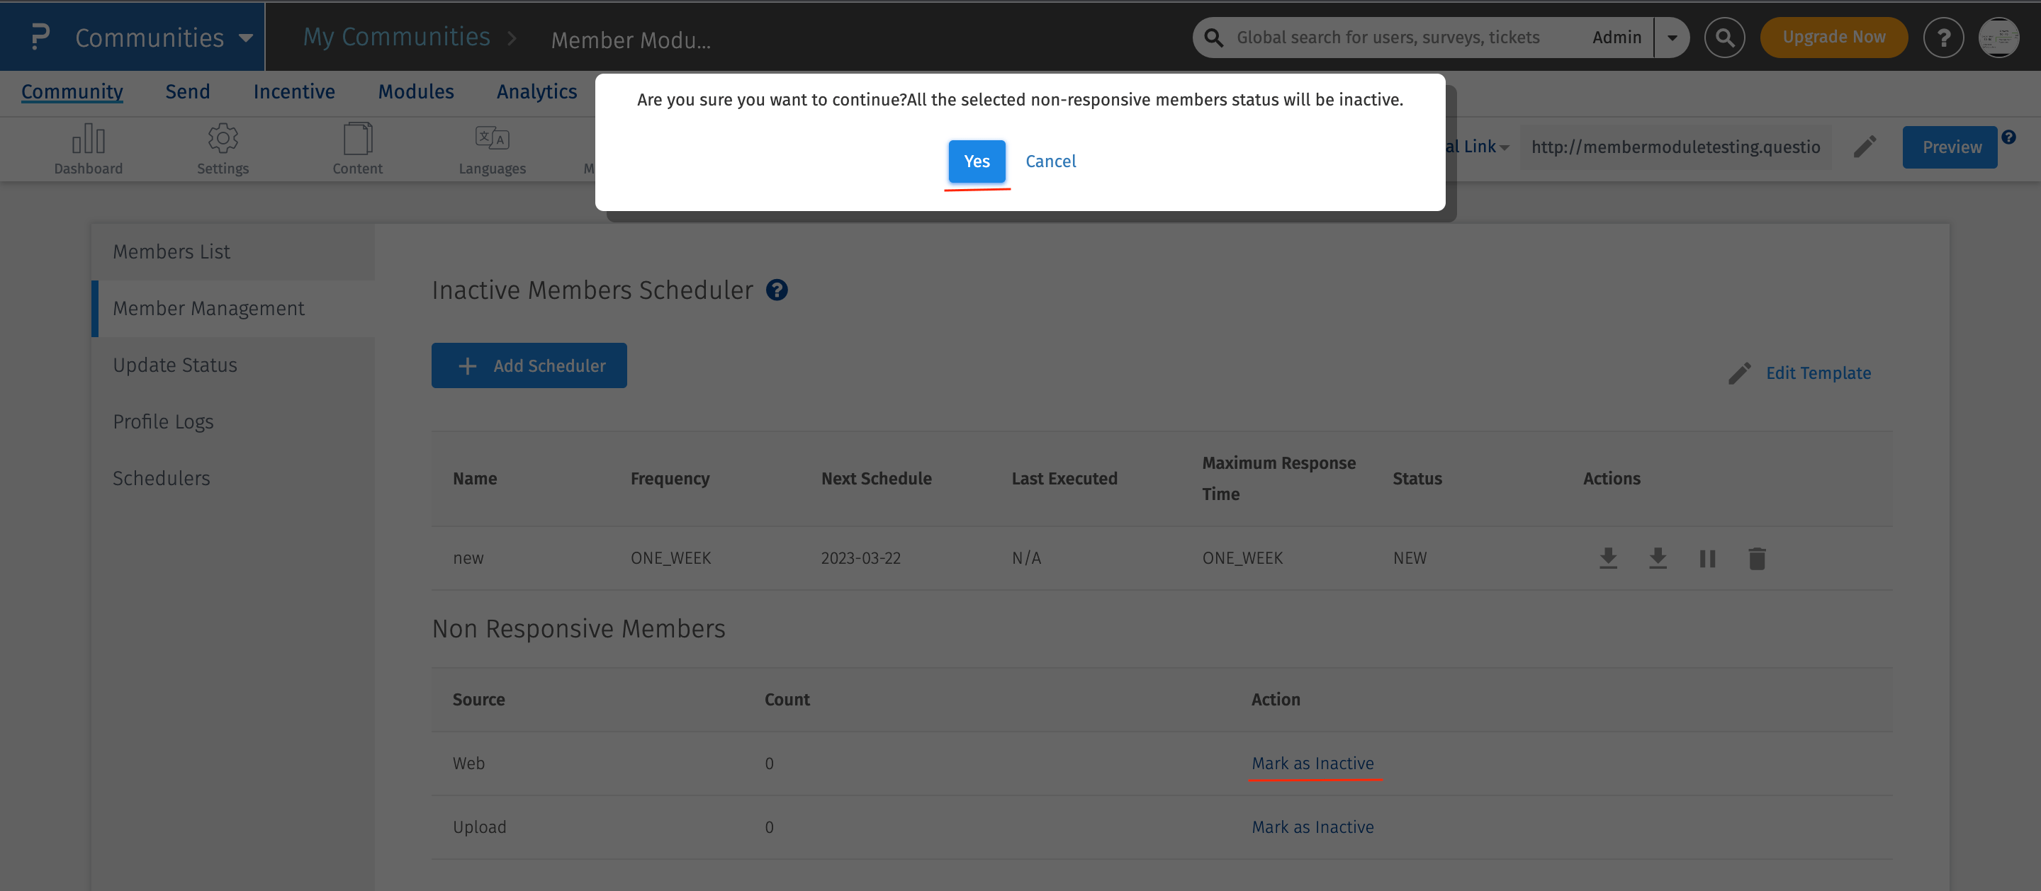Expand the portal Link dropdown
Screen dimensions: 2041x891
(1503, 147)
